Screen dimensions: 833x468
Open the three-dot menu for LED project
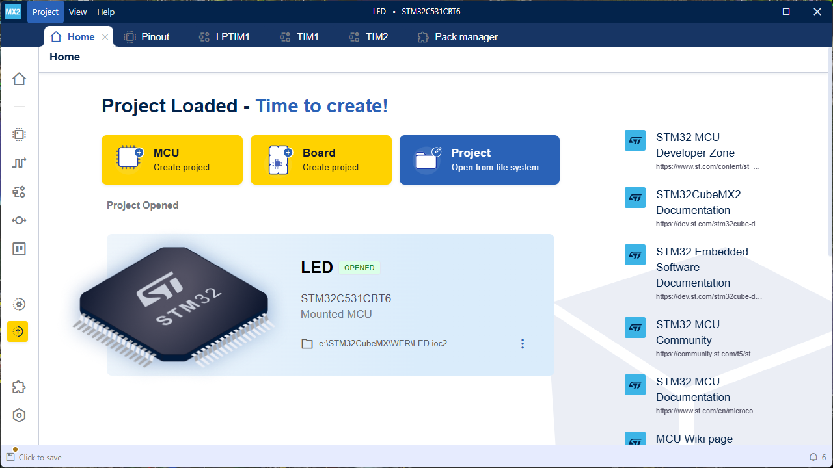522,344
